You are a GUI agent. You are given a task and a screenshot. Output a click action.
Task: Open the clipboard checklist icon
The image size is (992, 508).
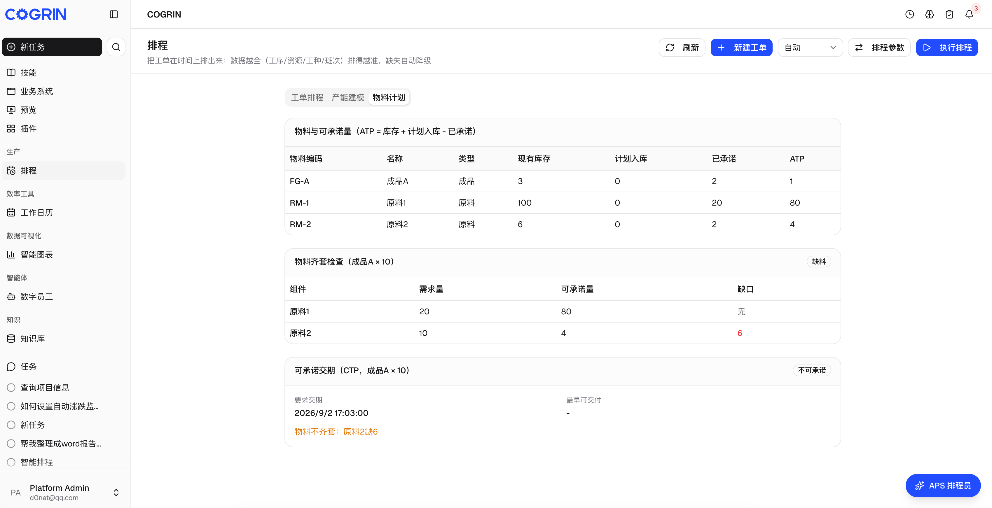(949, 15)
